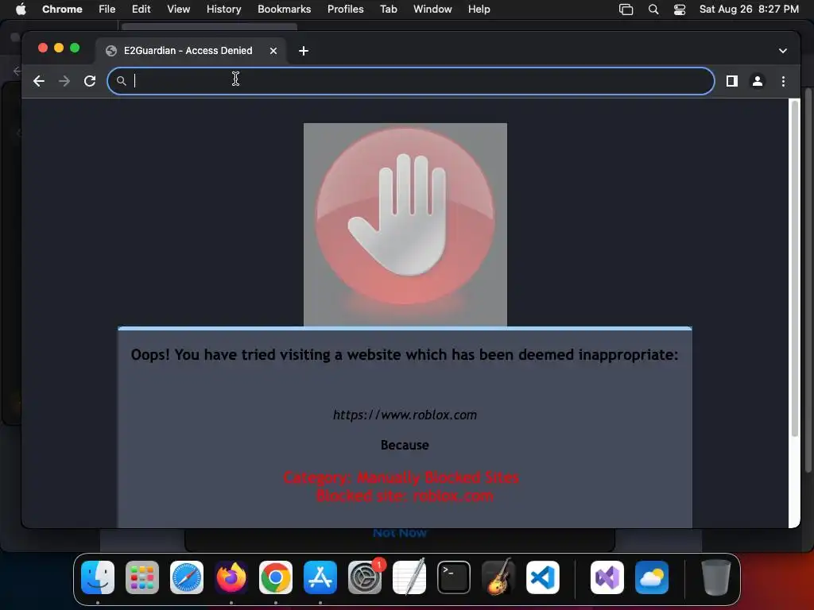Open a new tab with plus button
The image size is (814, 610).
(304, 51)
